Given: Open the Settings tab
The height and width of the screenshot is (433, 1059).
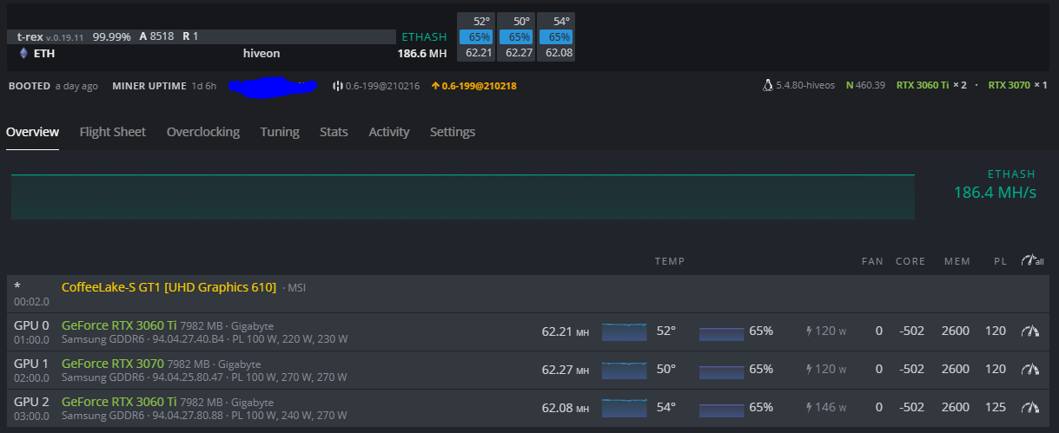Looking at the screenshot, I should [x=453, y=132].
